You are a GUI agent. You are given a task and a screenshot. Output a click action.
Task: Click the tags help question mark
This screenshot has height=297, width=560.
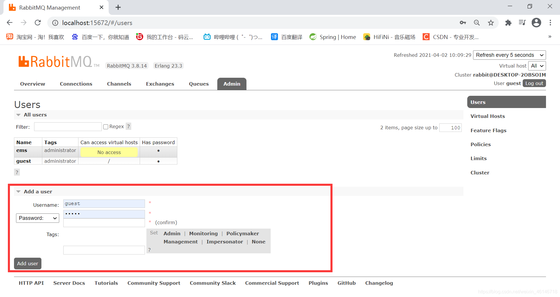coord(149,250)
